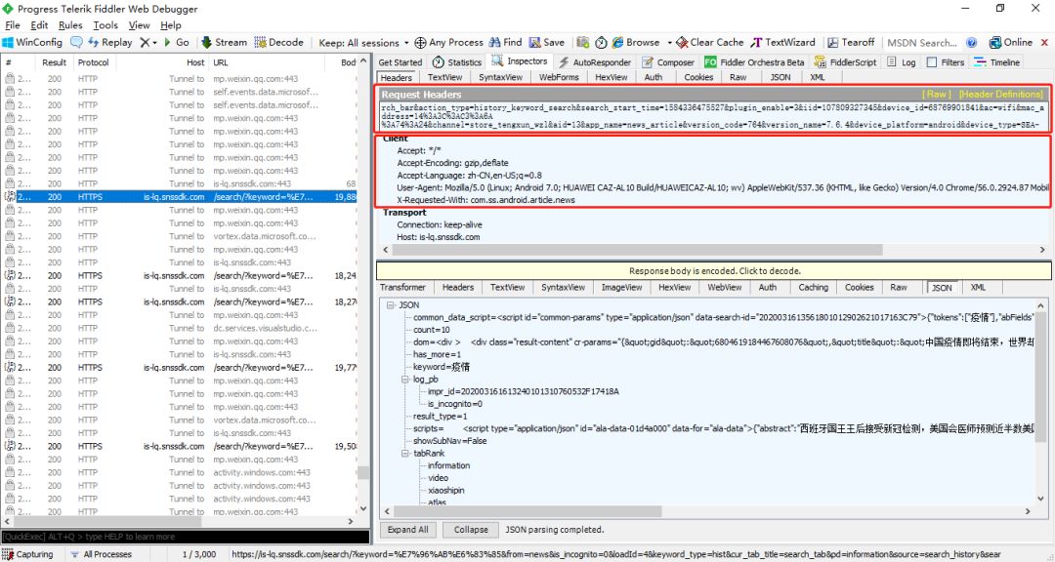This screenshot has height=562, width=1055.
Task: Replay the selected session
Action: click(109, 42)
